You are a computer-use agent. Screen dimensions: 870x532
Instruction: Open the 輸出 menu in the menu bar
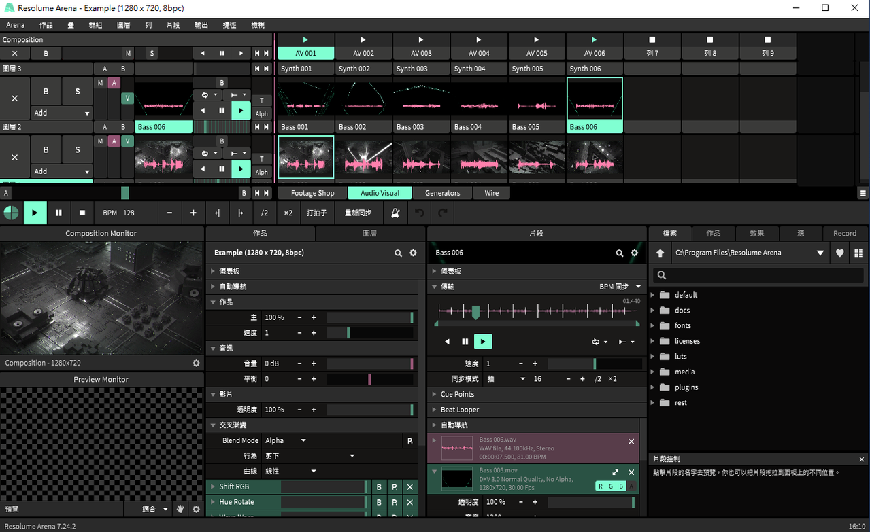click(201, 25)
